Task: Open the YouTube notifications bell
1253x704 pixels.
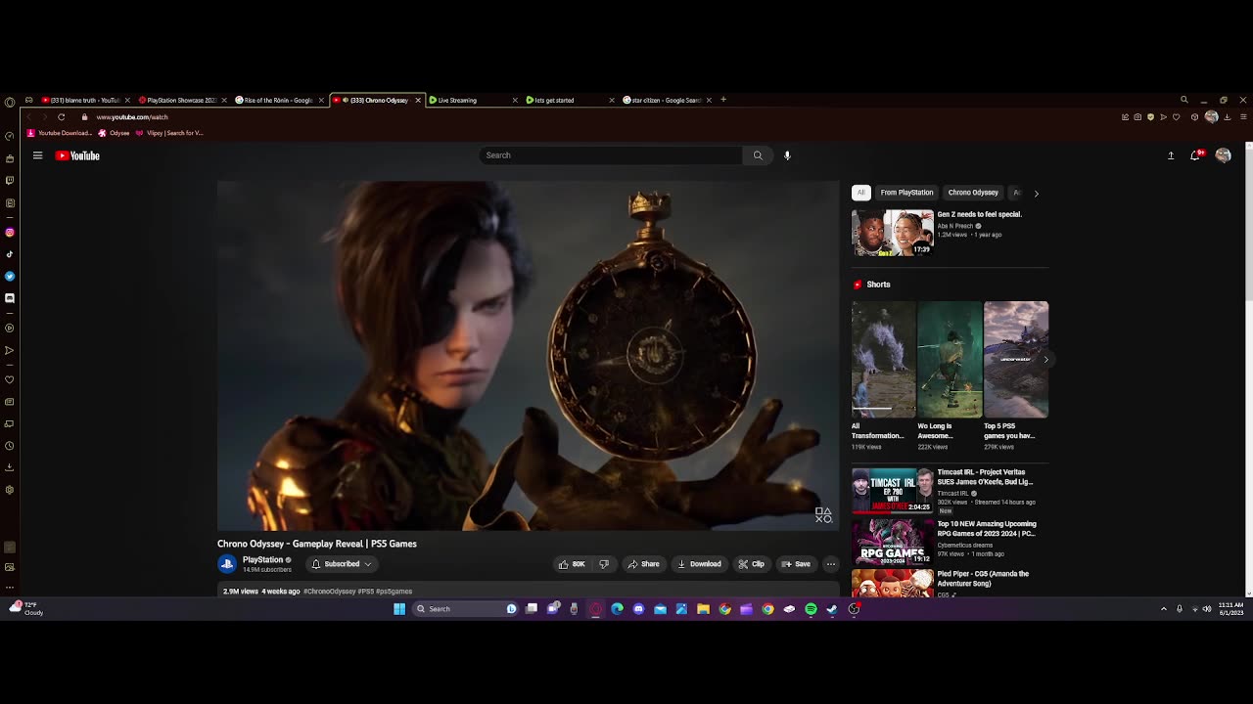Action: tap(1195, 155)
